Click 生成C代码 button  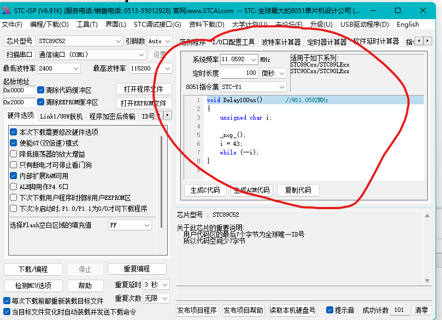click(205, 190)
